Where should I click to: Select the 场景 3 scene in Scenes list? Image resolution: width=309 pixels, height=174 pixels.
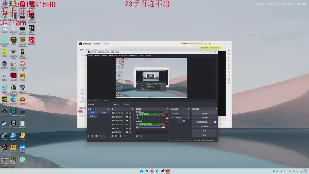(x=104, y=113)
